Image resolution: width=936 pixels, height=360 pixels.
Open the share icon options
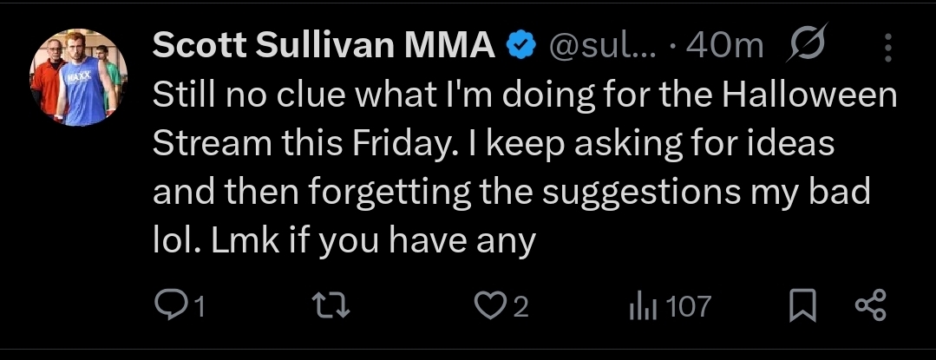[869, 305]
